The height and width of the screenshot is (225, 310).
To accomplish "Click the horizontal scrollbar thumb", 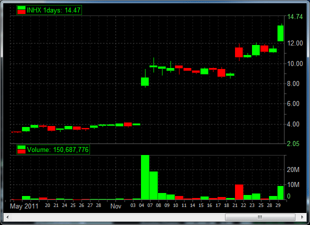I will [x=260, y=217].
